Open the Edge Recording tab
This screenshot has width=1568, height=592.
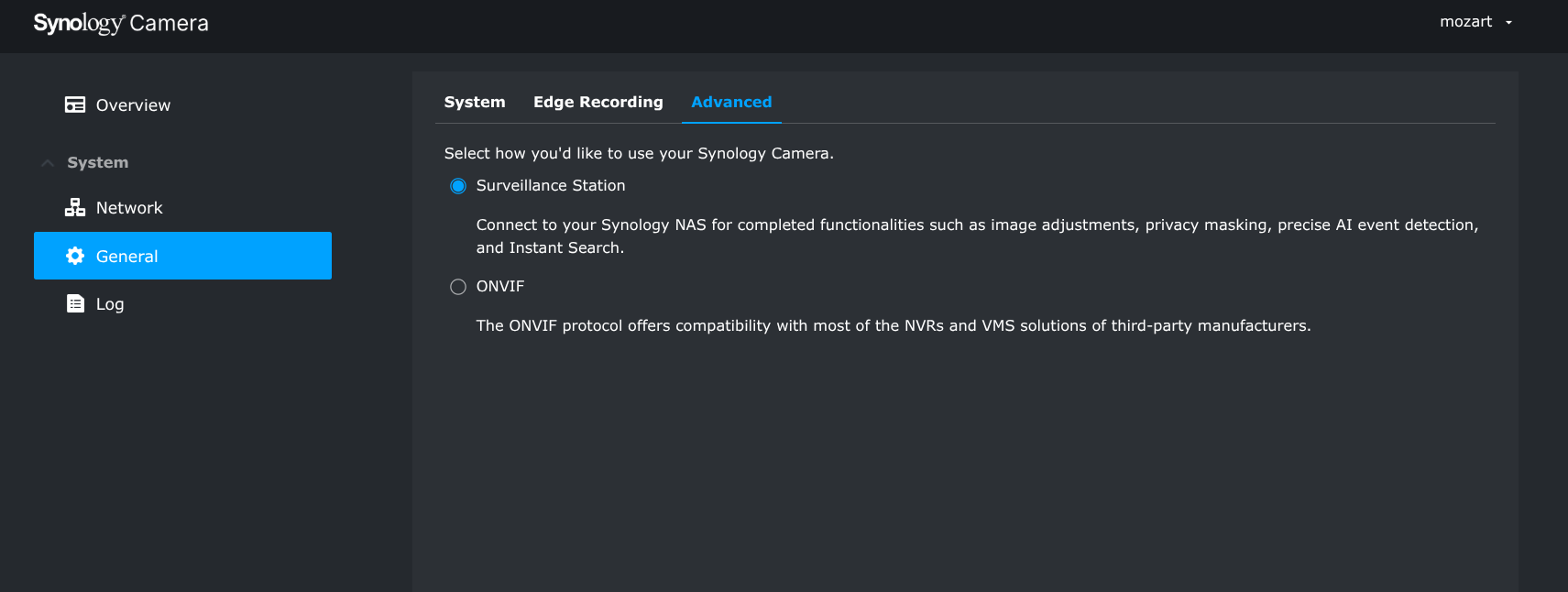click(598, 102)
